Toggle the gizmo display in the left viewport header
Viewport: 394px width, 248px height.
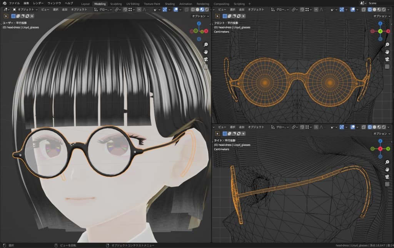tap(165, 9)
